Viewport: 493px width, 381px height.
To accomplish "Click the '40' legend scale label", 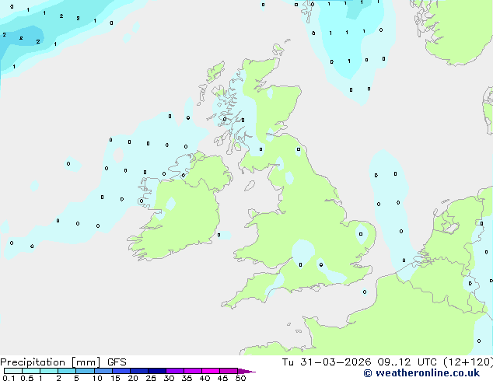I will [x=205, y=378].
